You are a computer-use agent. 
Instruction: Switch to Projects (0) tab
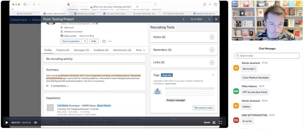(x=63, y=50)
